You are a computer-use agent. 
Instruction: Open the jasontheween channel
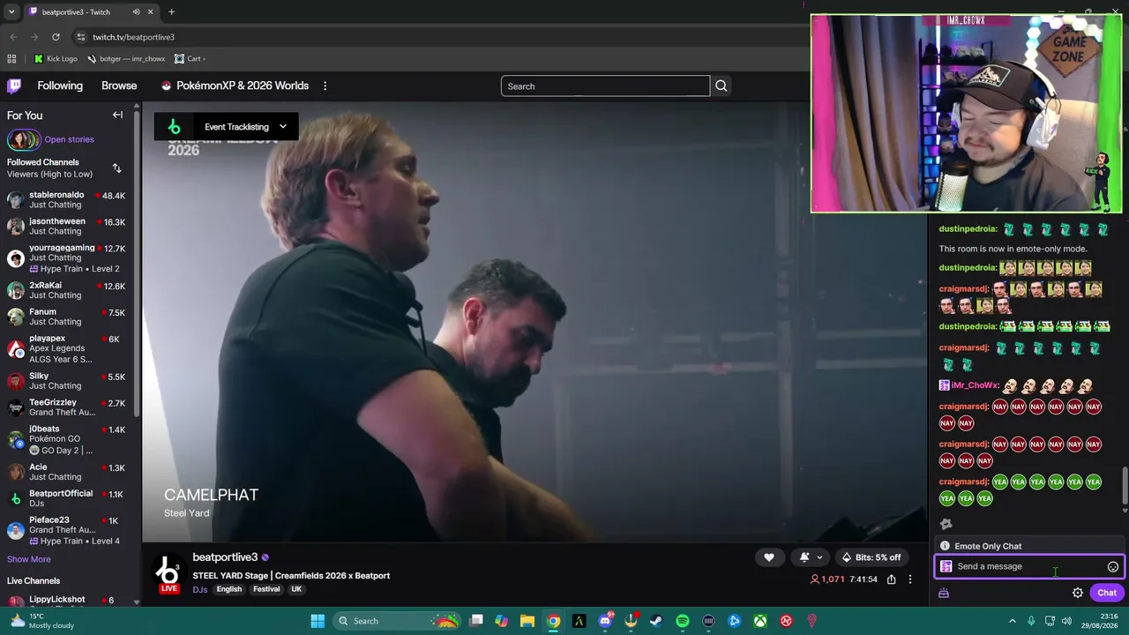pos(67,226)
